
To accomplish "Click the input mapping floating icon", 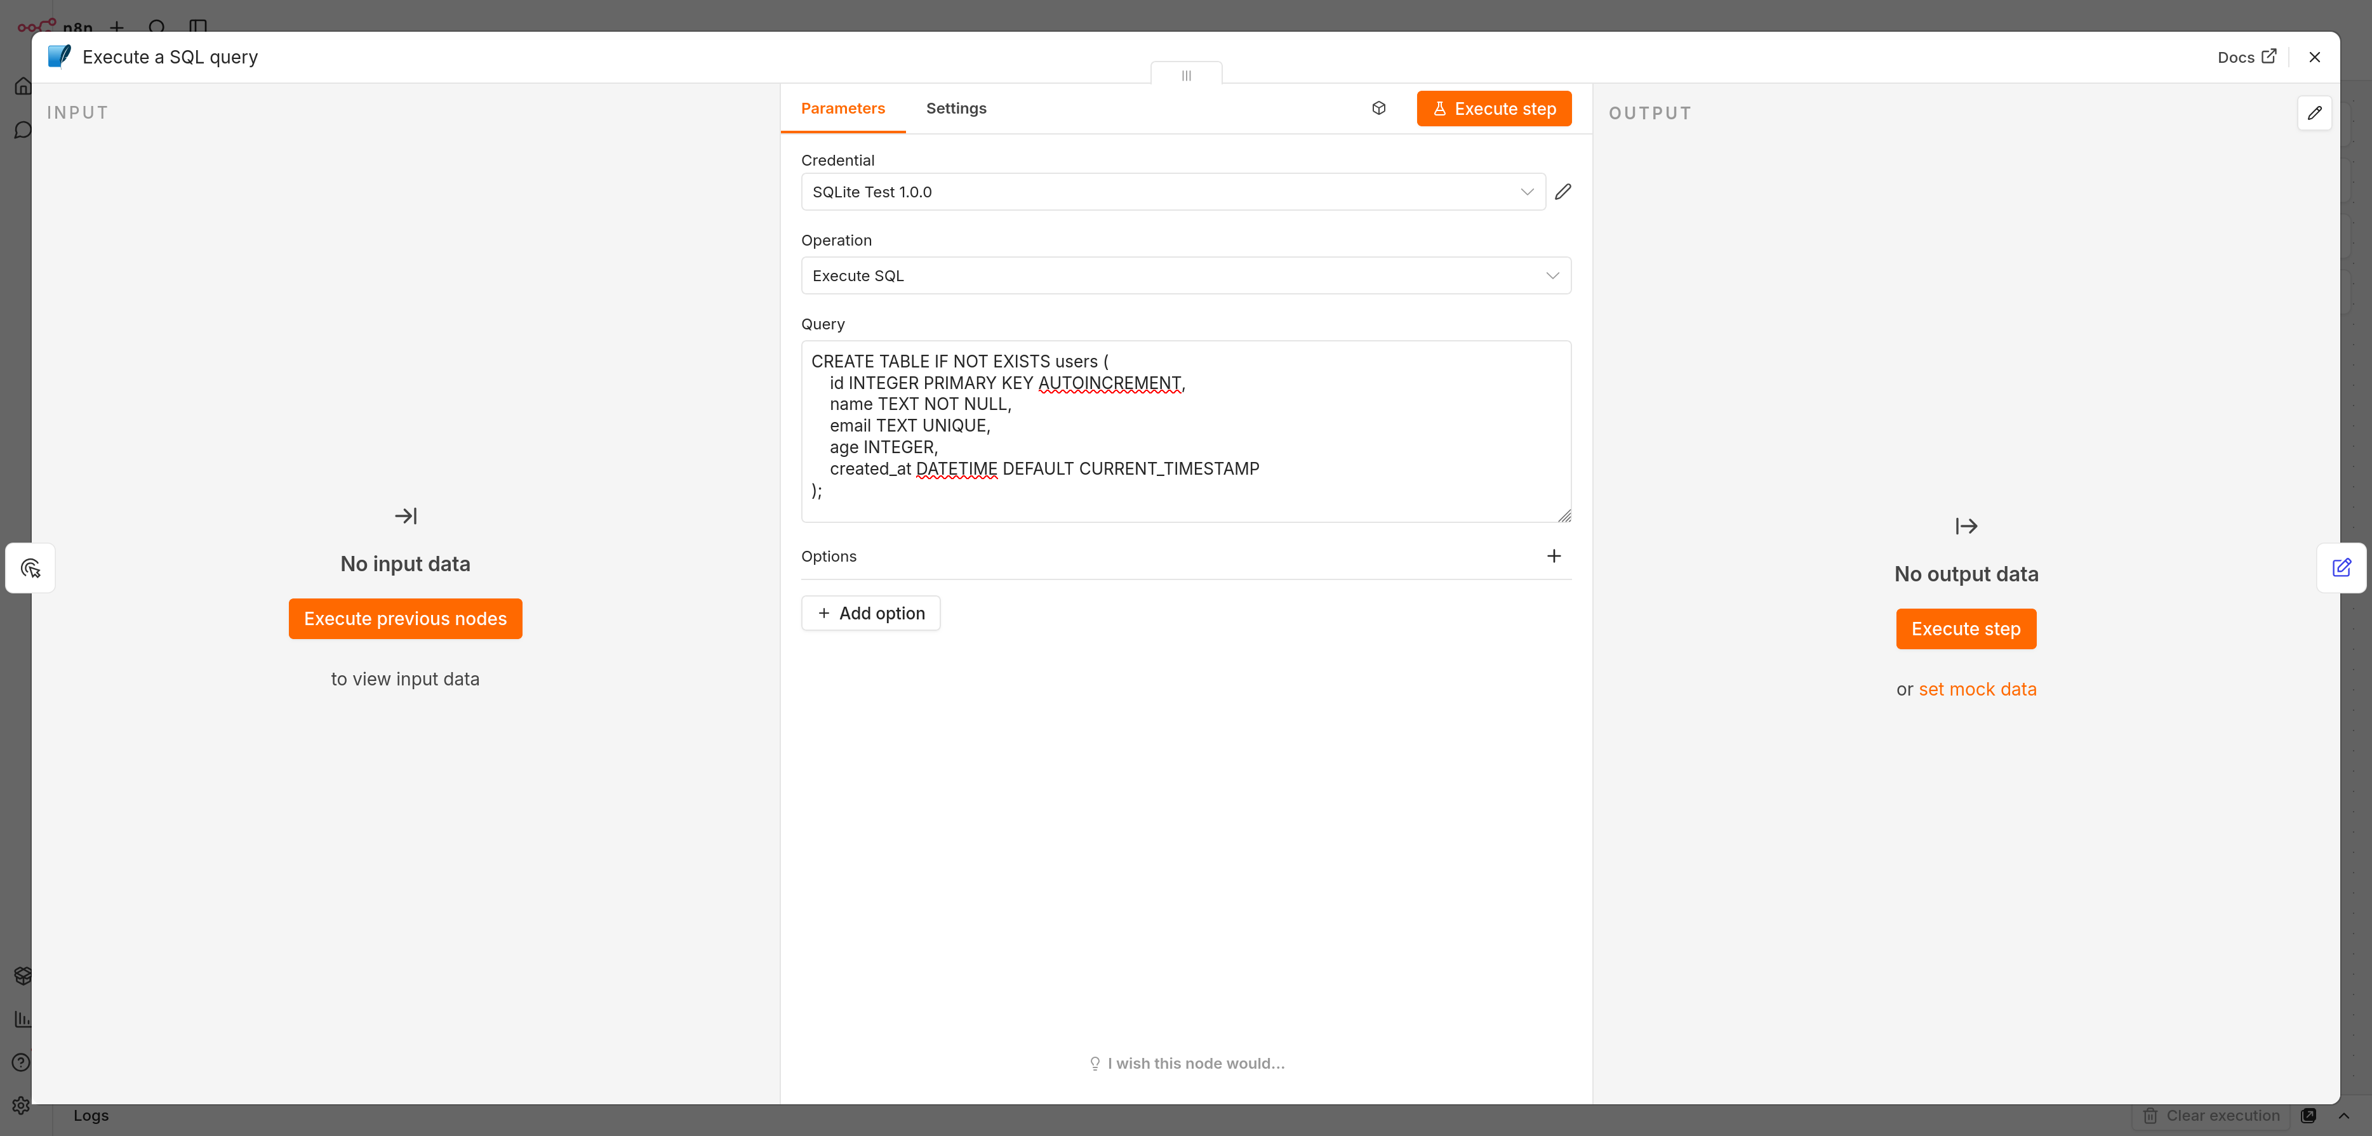I will click(x=30, y=568).
